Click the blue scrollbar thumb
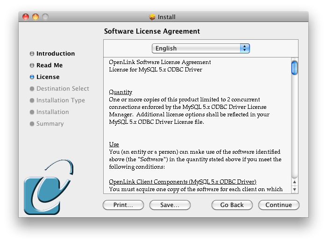Image resolution: width=327 pixels, height=243 pixels. click(x=294, y=67)
